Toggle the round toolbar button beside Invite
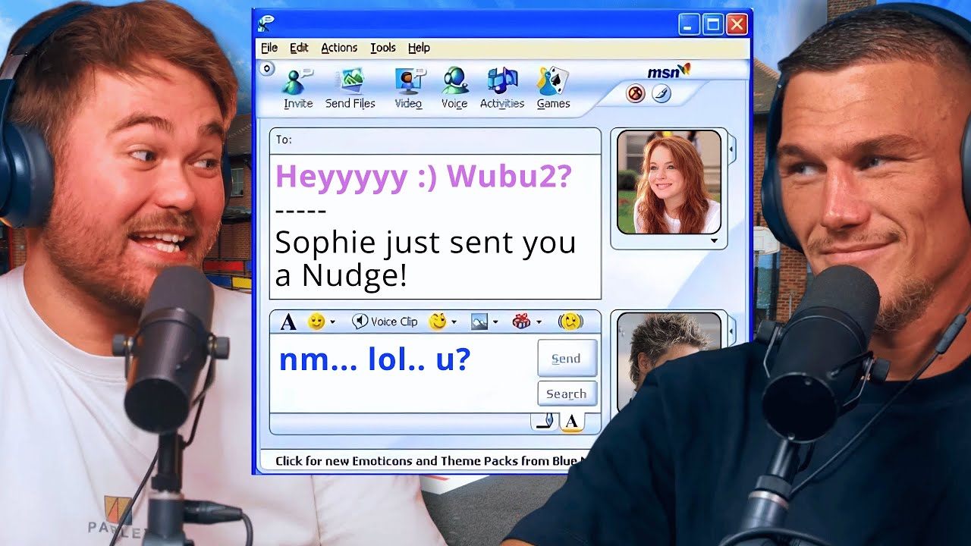 point(266,69)
